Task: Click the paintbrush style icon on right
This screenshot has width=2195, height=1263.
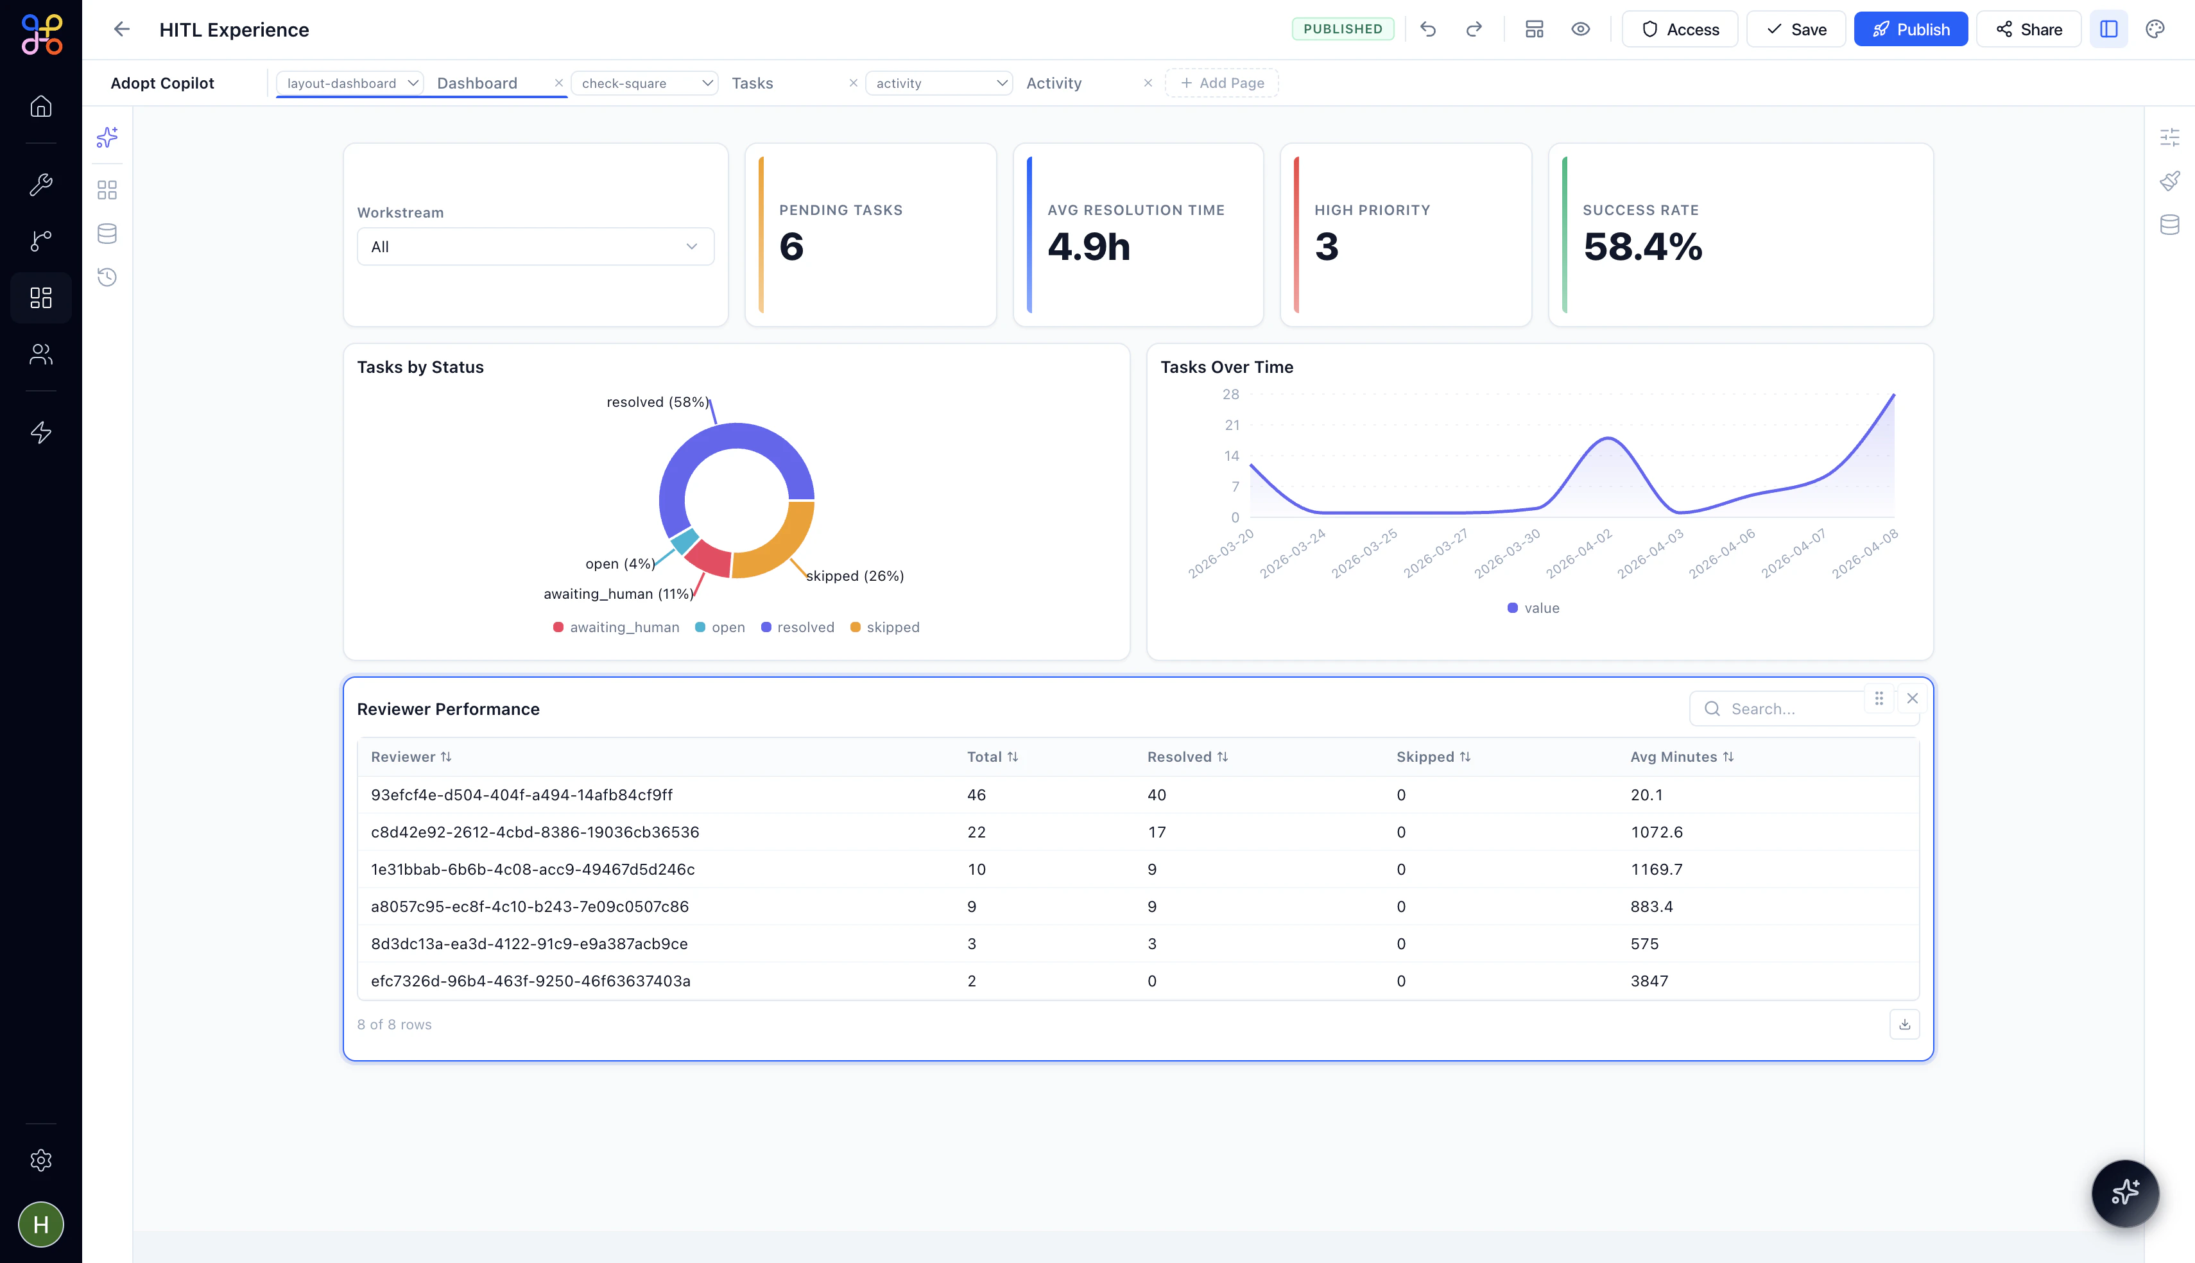Action: 2169,181
